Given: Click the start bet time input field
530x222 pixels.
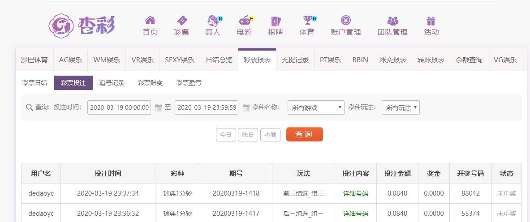Looking at the screenshot, I should coord(119,107).
